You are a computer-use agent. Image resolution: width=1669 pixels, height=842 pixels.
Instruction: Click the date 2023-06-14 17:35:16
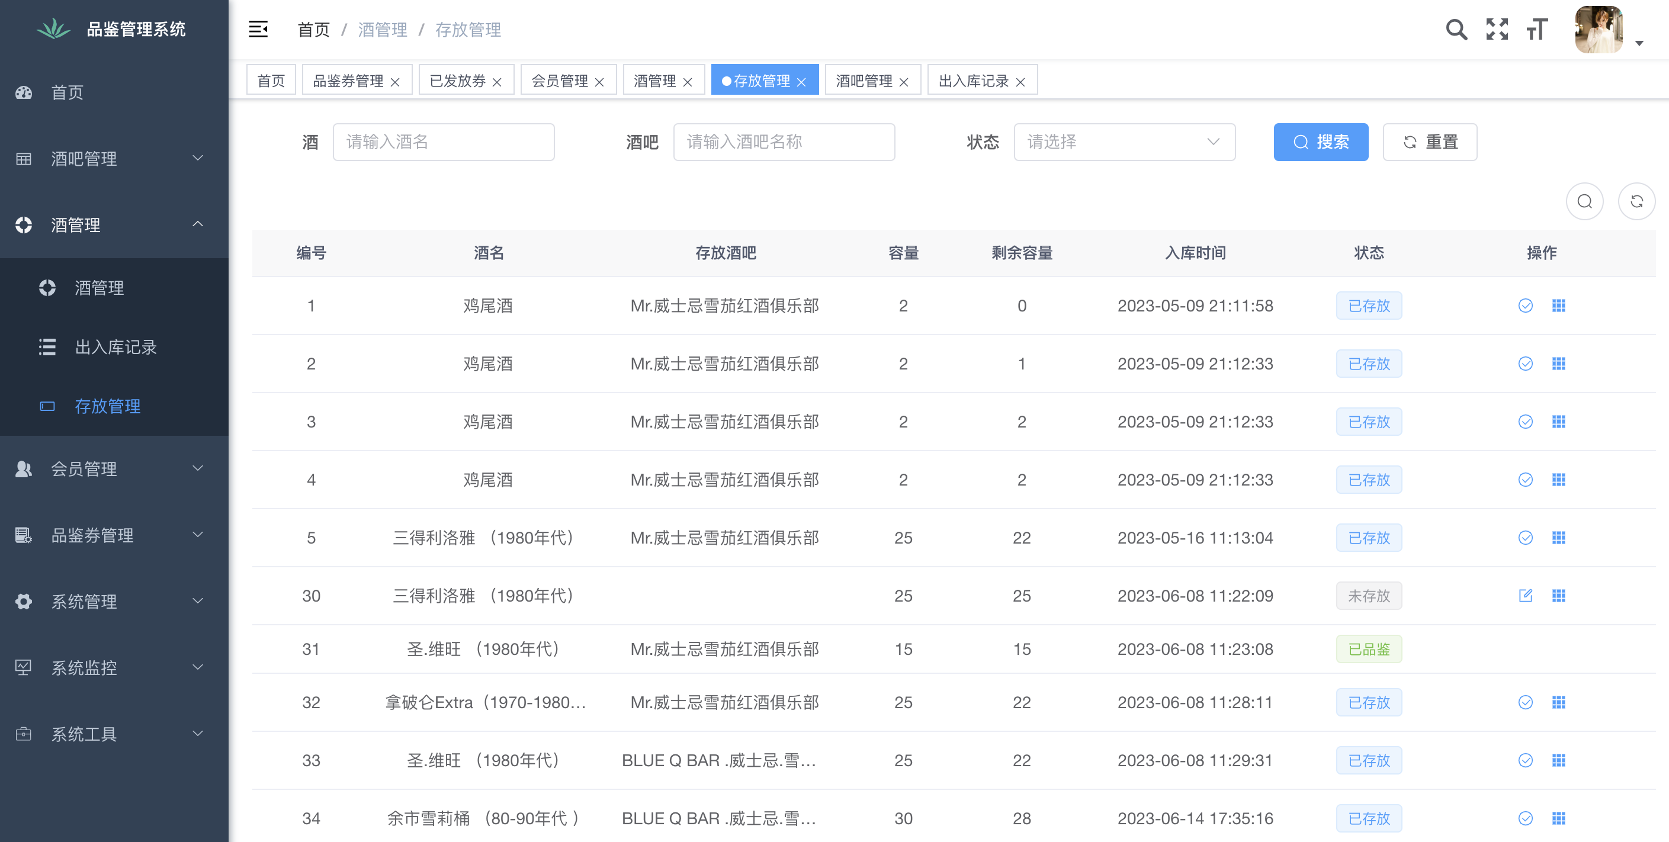1195,819
